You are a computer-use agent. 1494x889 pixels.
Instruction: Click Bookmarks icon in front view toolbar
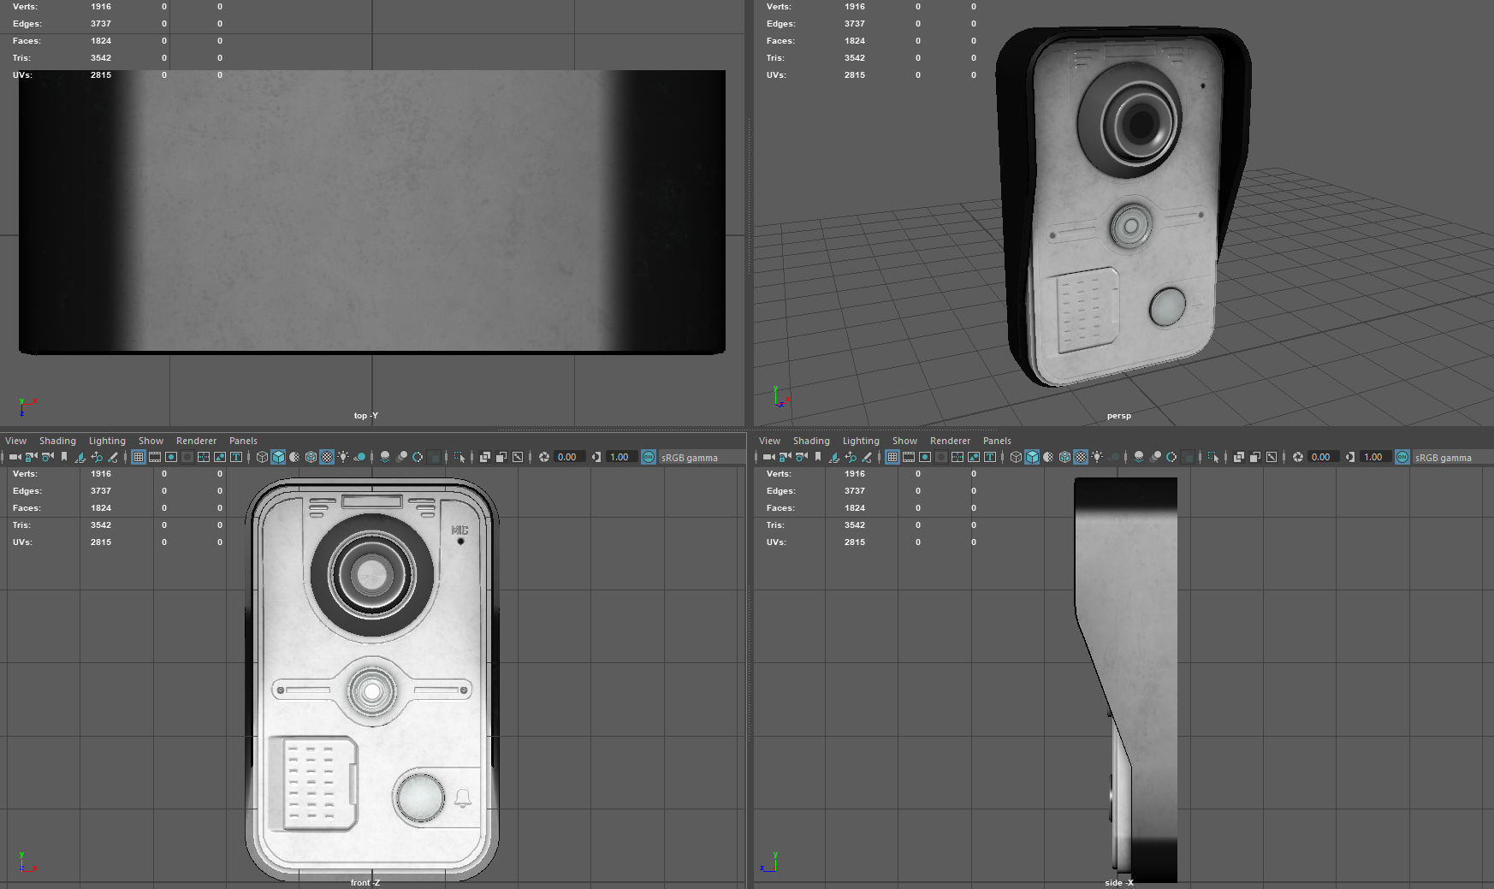coord(64,457)
